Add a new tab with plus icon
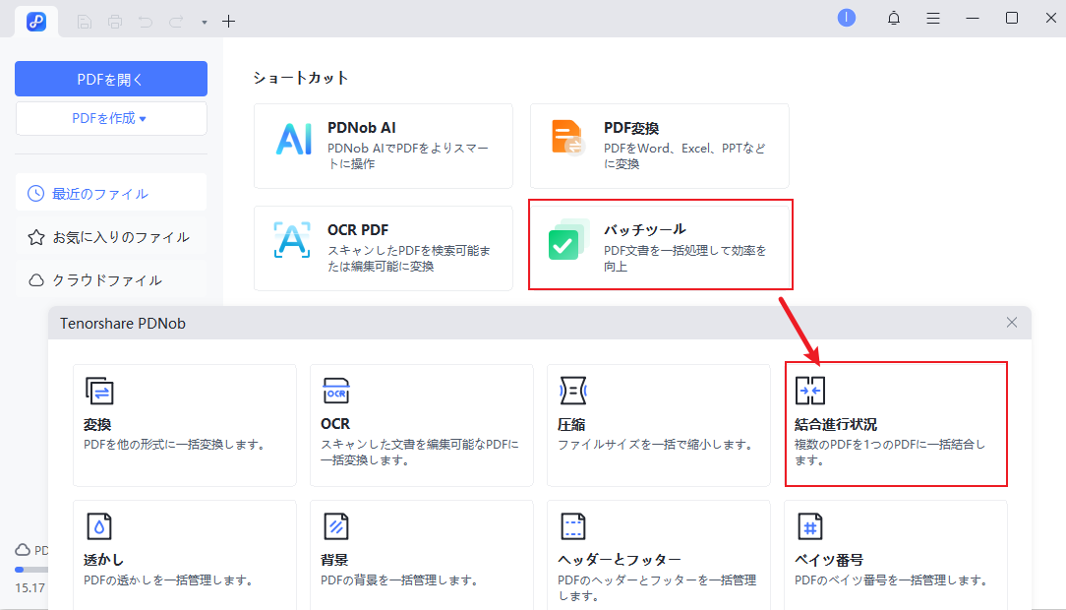The image size is (1066, 610). (x=228, y=22)
